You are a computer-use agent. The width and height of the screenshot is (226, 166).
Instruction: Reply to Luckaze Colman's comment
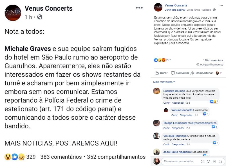[x=178, y=103]
